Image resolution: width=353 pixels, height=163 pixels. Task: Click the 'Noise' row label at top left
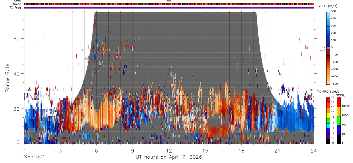coord(17,4)
